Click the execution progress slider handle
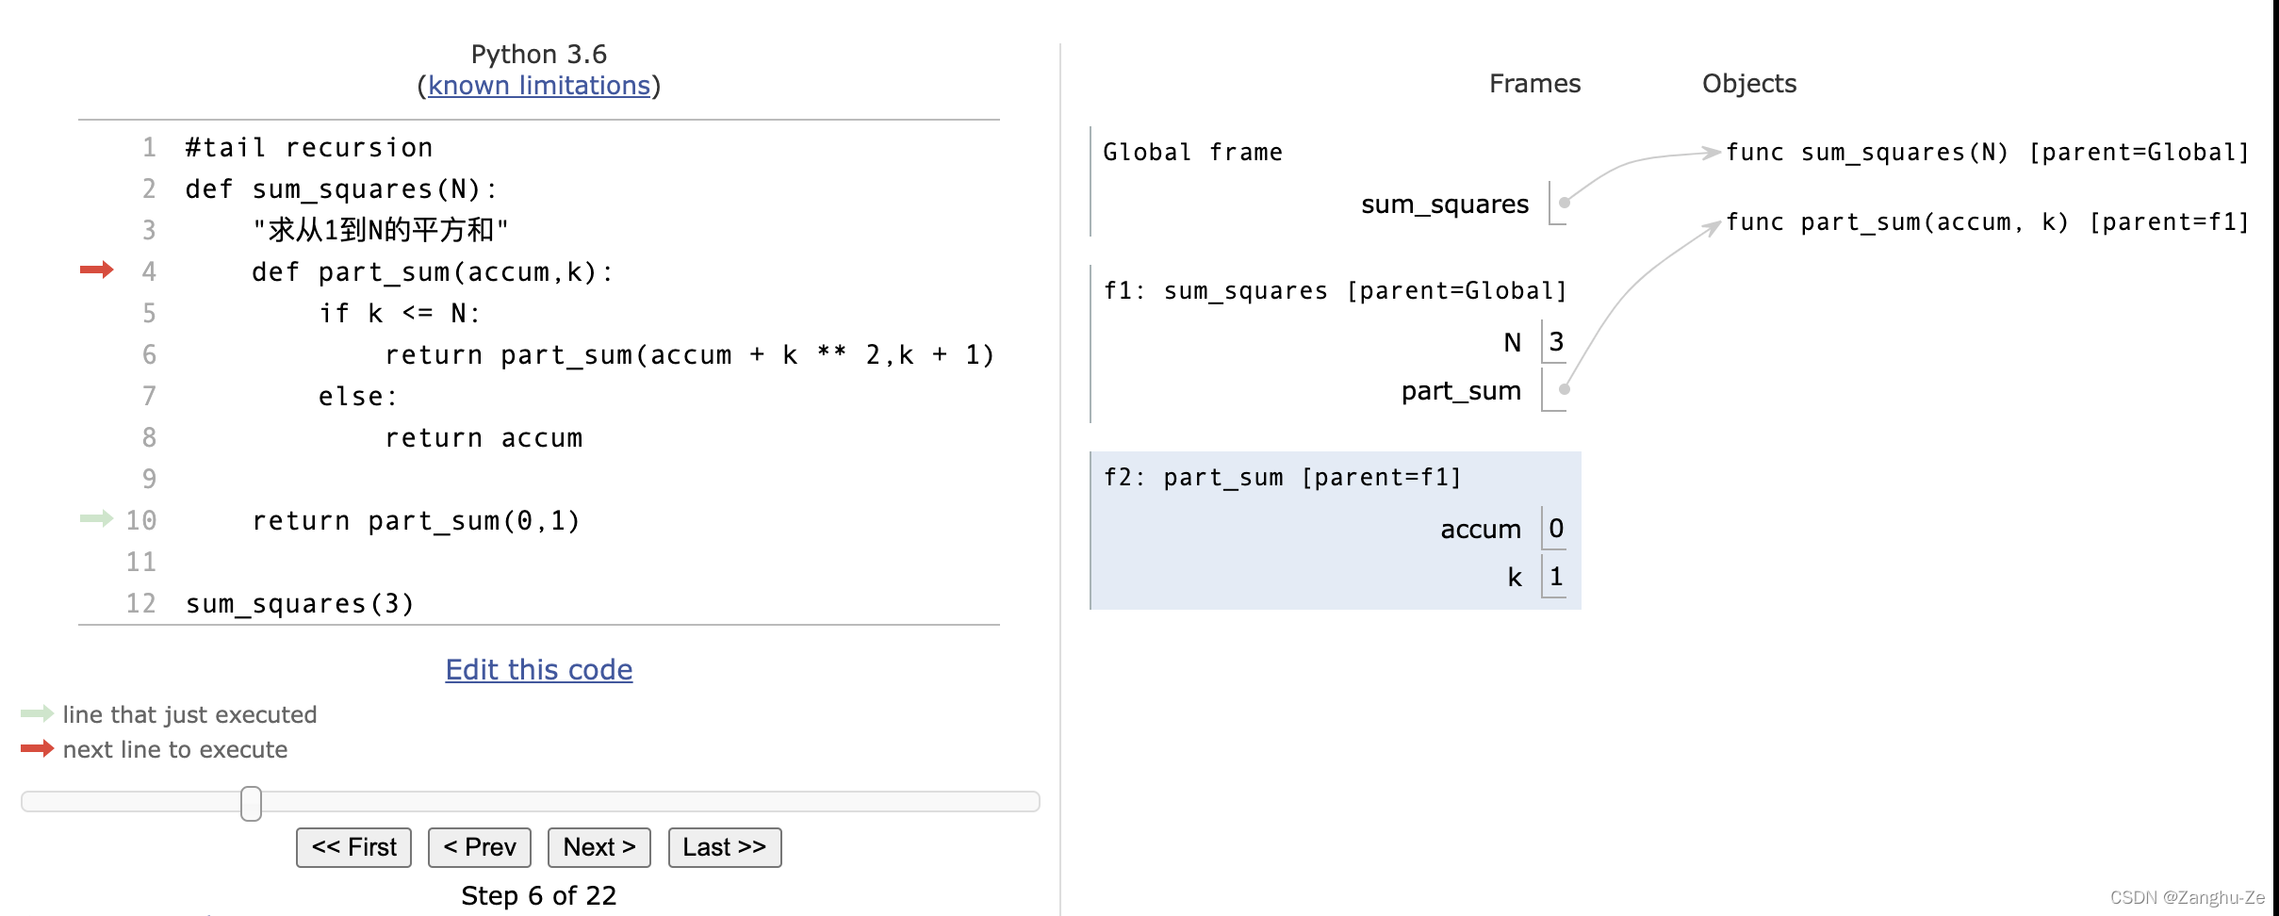Image resolution: width=2279 pixels, height=916 pixels. coord(250,803)
